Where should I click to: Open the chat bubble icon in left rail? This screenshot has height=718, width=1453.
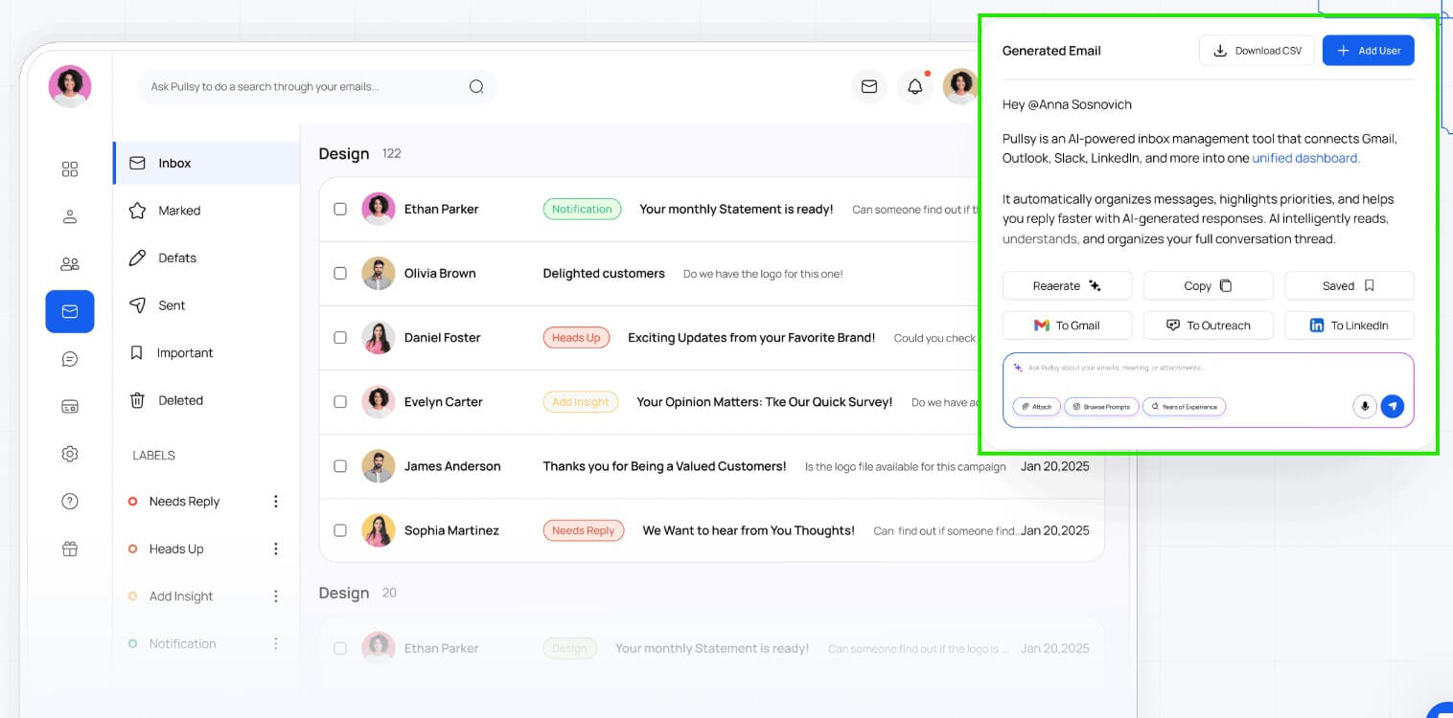pyautogui.click(x=70, y=359)
